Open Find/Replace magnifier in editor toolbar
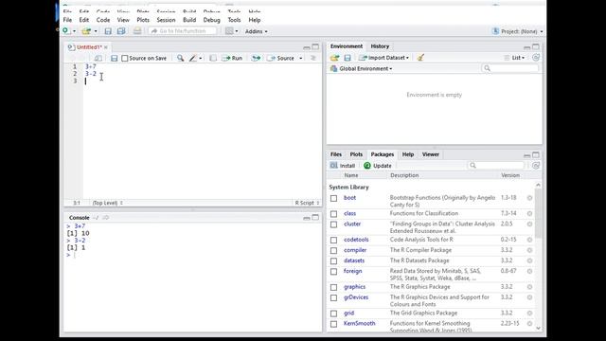This screenshot has height=341, width=606. coord(181,58)
